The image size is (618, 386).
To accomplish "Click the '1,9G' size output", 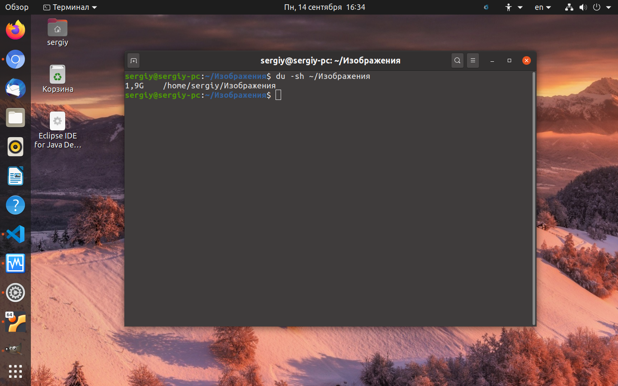I will pyautogui.click(x=134, y=85).
